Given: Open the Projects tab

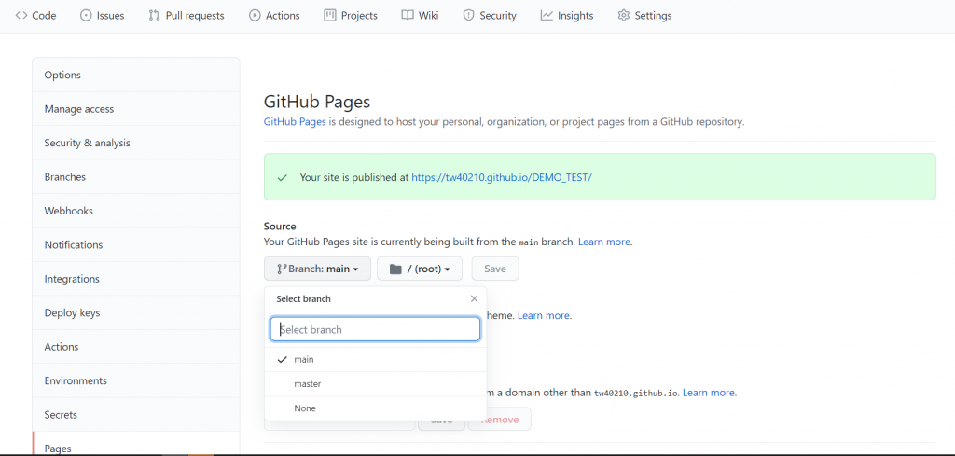Looking at the screenshot, I should point(351,16).
